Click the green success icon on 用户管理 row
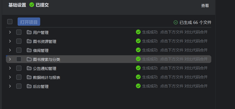235x109 pixels. point(138,32)
